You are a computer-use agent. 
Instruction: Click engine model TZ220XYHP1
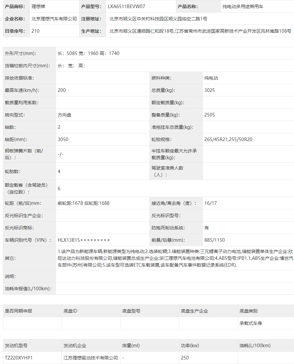coord(19,358)
